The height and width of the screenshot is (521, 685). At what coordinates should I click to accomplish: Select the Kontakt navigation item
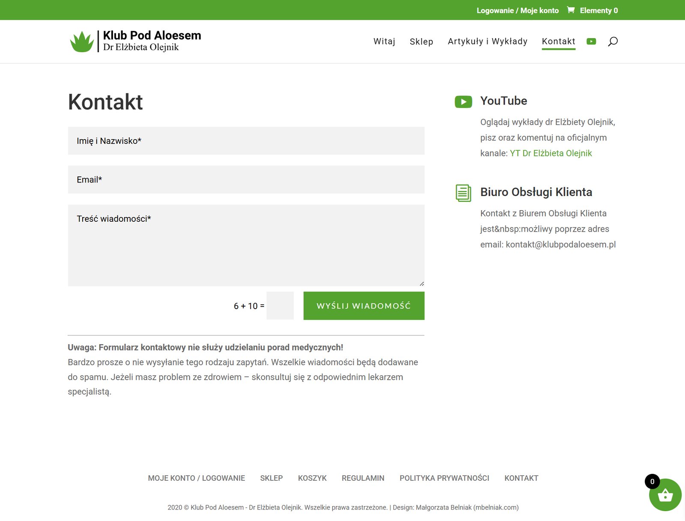558,42
